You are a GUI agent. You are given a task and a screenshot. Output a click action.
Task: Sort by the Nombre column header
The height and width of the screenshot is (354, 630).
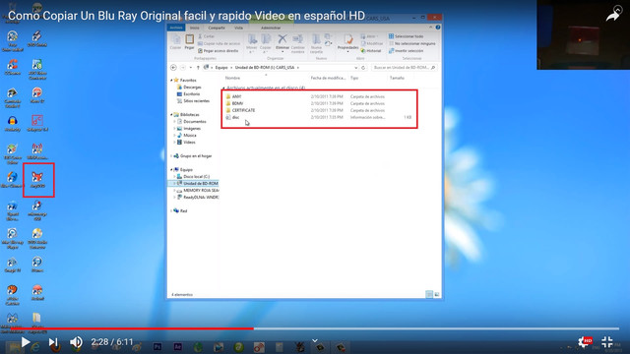tap(232, 78)
